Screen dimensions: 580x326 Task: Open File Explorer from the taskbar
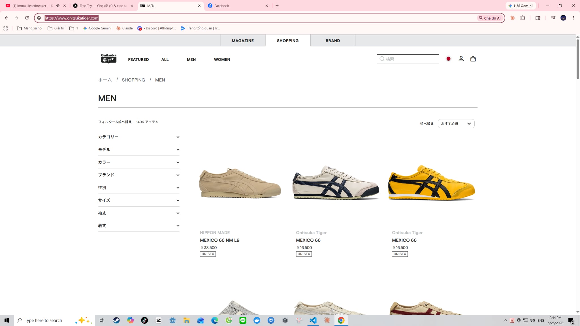(186, 320)
